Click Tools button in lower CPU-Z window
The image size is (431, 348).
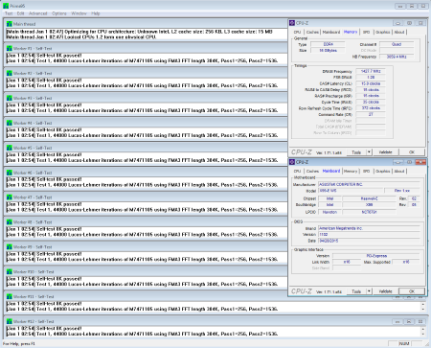[356, 291]
